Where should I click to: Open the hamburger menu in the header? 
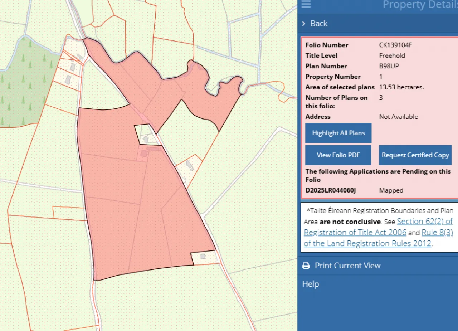point(306,4)
